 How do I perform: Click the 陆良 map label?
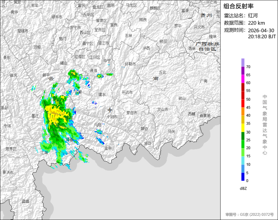[x=143, y=20]
